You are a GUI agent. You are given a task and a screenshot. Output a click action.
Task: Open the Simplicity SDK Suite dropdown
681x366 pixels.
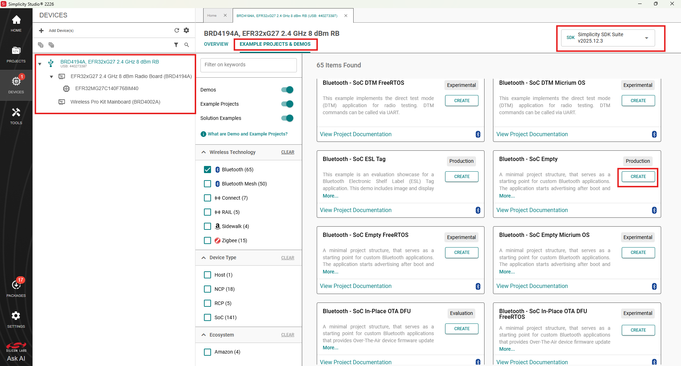coord(608,38)
